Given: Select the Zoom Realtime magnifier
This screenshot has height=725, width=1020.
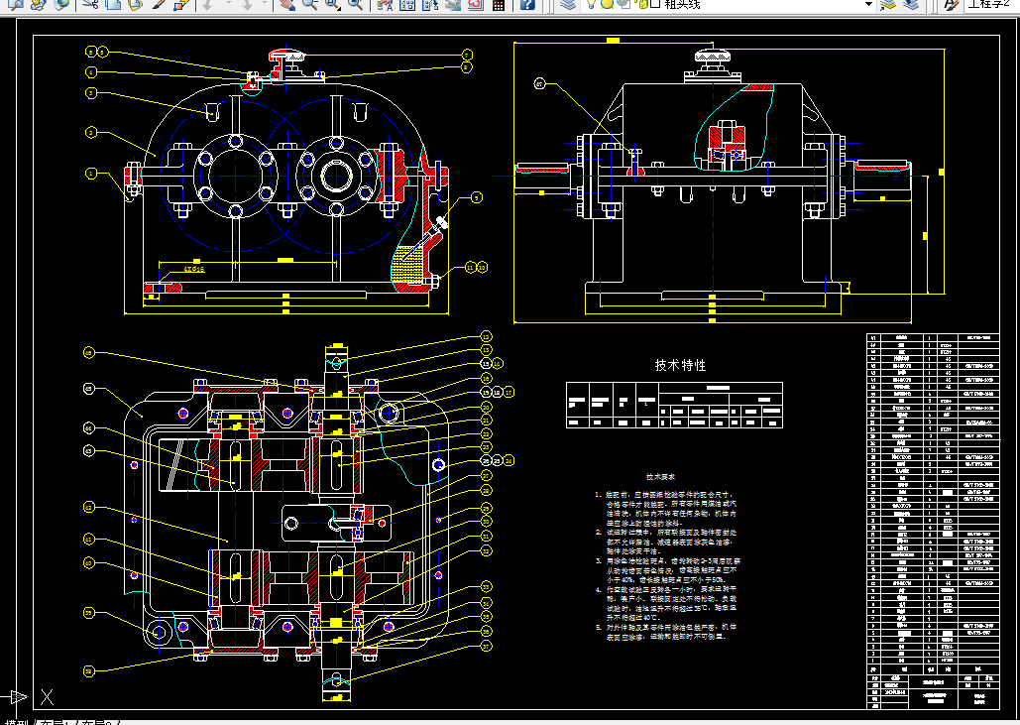Looking at the screenshot, I should [x=309, y=5].
